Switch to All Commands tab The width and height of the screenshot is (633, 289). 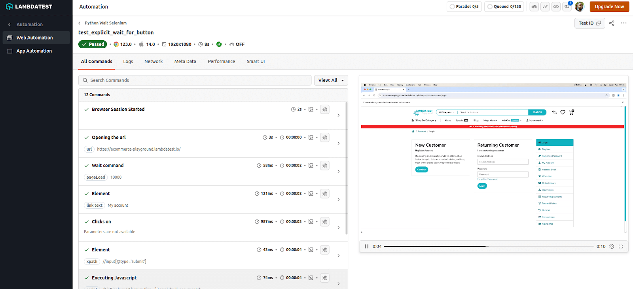click(97, 62)
